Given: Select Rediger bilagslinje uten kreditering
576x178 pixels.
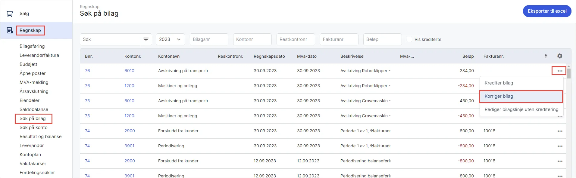Looking at the screenshot, I should 521,109.
